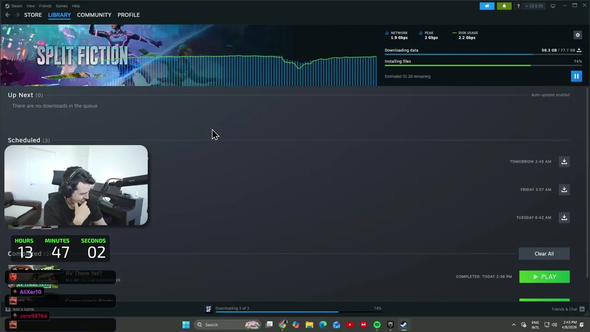Click the FRIDAY 3:57 AM schedule text
This screenshot has width=590, height=332.
[x=536, y=190]
